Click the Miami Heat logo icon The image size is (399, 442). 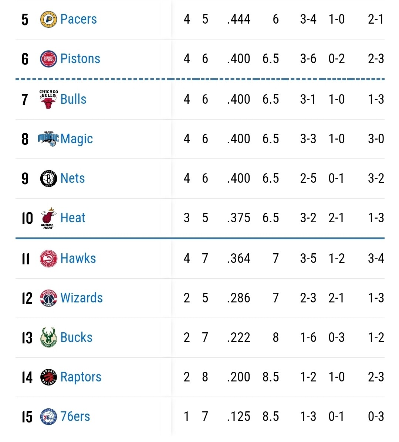point(48,218)
